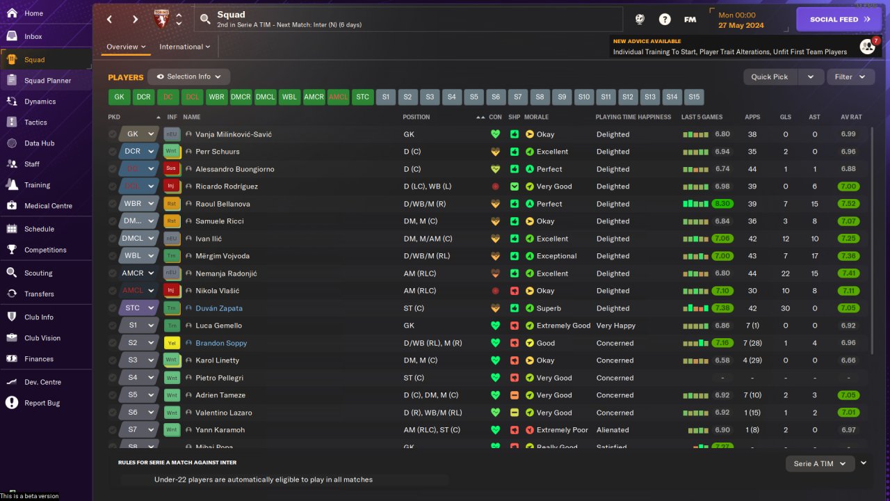Viewport: 890px width, 501px height.
Task: Click the Data Hub sidebar icon
Action: click(x=11, y=143)
